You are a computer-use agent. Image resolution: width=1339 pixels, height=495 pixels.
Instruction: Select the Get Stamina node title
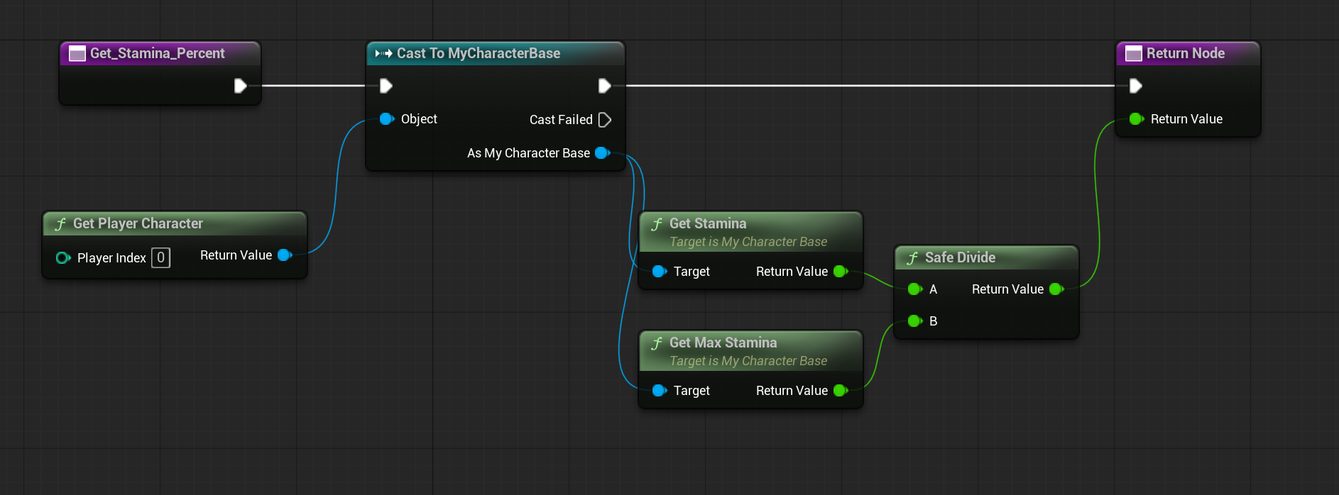[x=708, y=223]
